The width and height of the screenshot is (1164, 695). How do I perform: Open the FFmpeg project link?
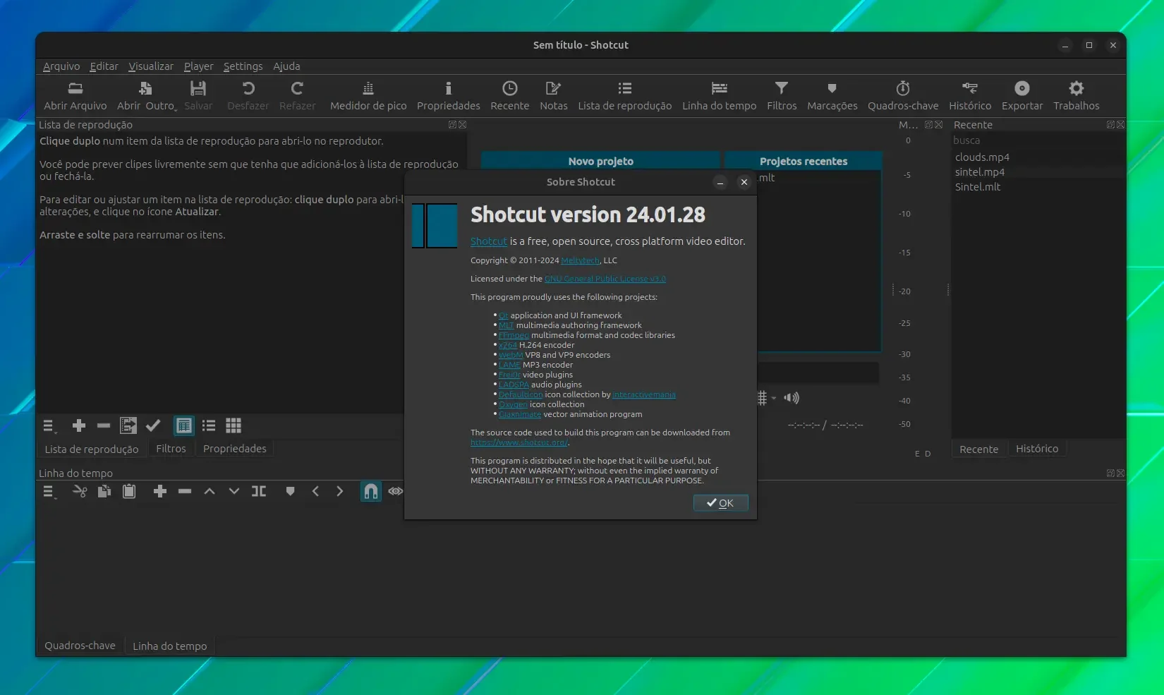514,335
